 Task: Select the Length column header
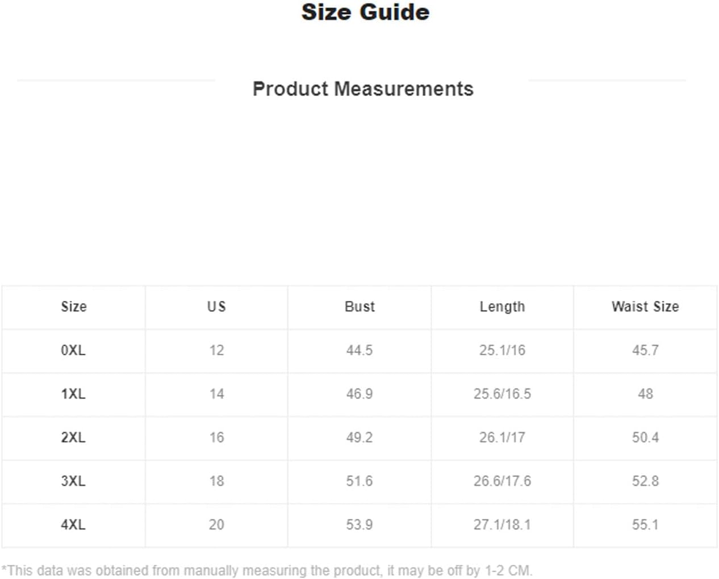(x=502, y=307)
